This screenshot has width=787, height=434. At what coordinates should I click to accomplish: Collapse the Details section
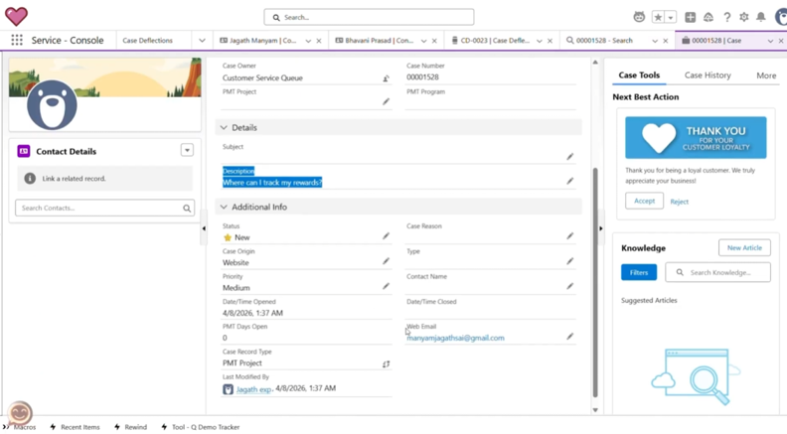pyautogui.click(x=224, y=127)
